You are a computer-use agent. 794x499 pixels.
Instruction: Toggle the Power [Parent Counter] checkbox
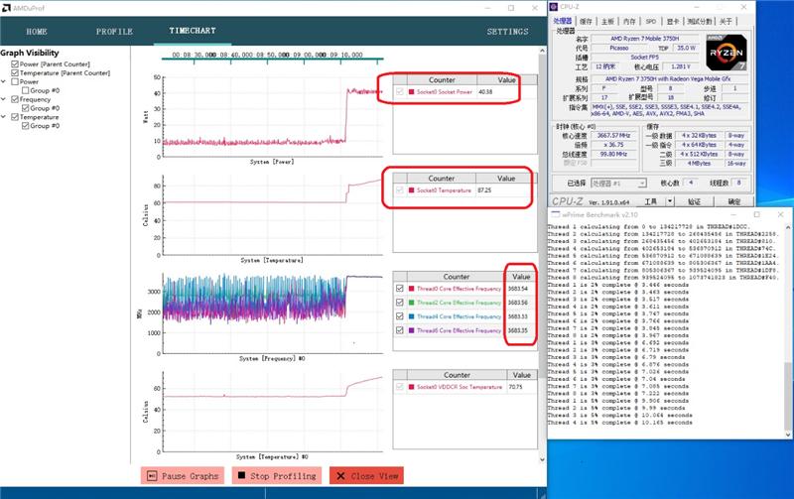(x=15, y=63)
